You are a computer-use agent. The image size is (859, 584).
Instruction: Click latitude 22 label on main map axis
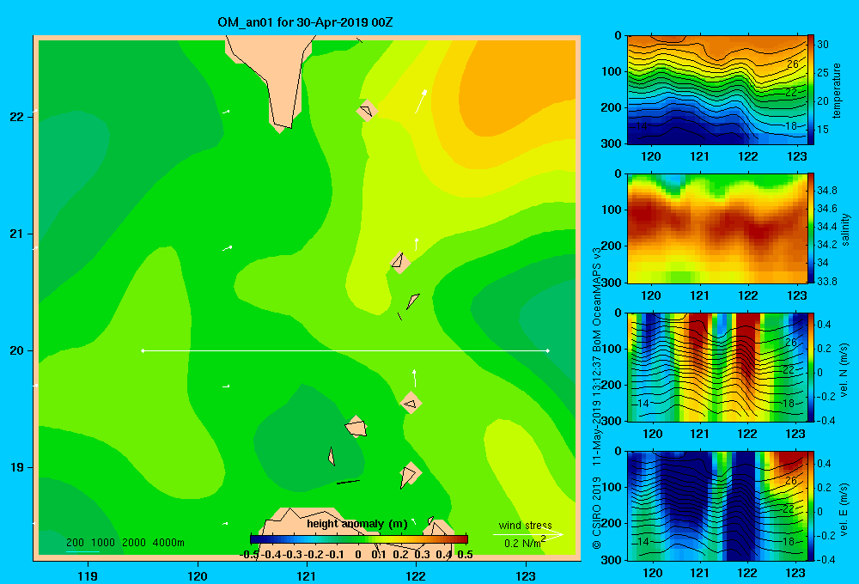click(17, 117)
